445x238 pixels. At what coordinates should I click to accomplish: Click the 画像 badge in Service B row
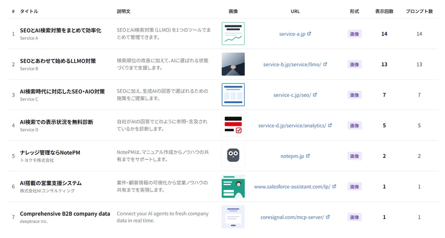(x=355, y=65)
